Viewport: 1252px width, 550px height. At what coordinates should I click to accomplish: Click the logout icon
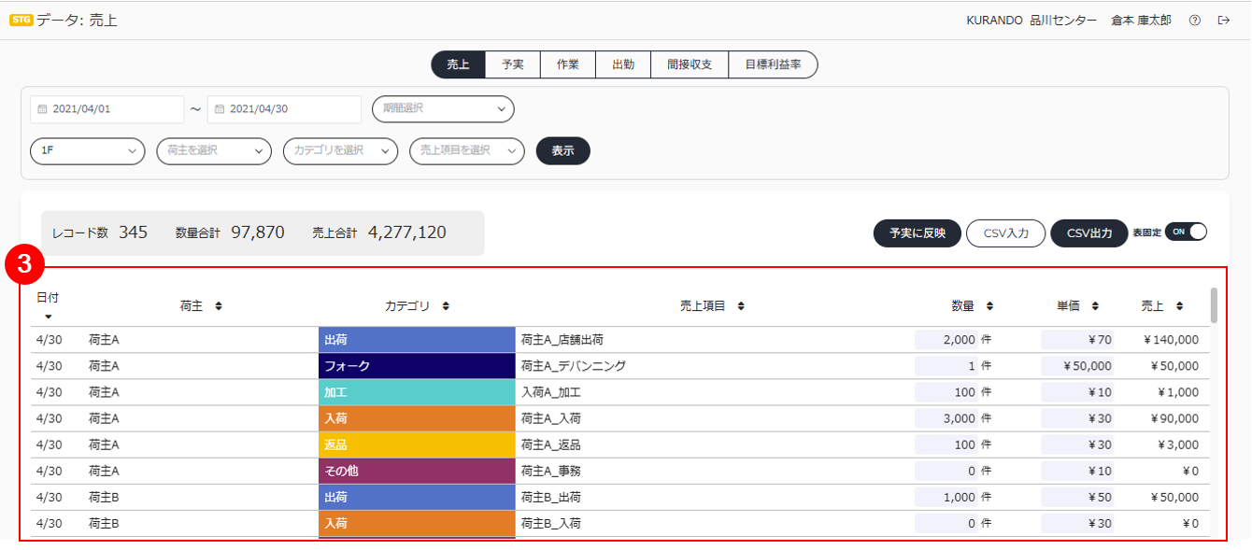(x=1224, y=20)
